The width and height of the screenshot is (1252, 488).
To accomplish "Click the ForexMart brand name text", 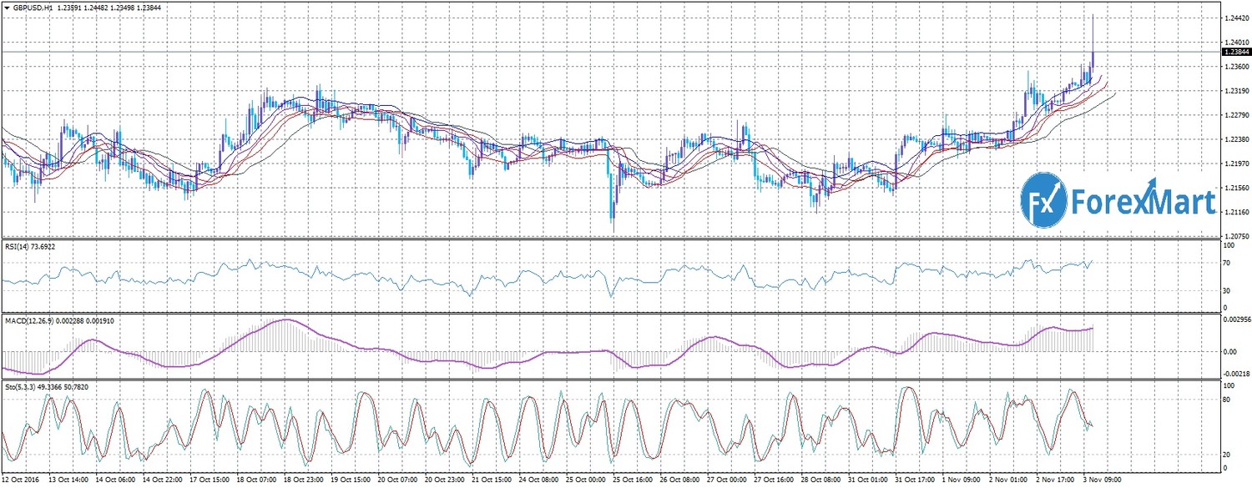I will coord(1142,201).
